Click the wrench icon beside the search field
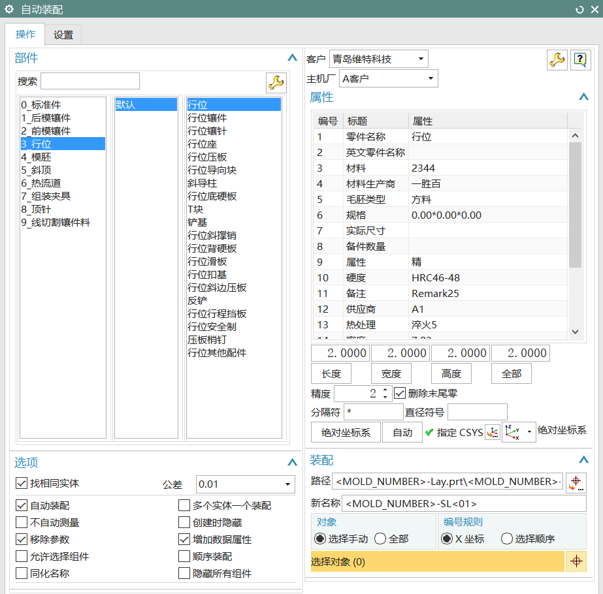The height and width of the screenshot is (594, 603). point(276,82)
